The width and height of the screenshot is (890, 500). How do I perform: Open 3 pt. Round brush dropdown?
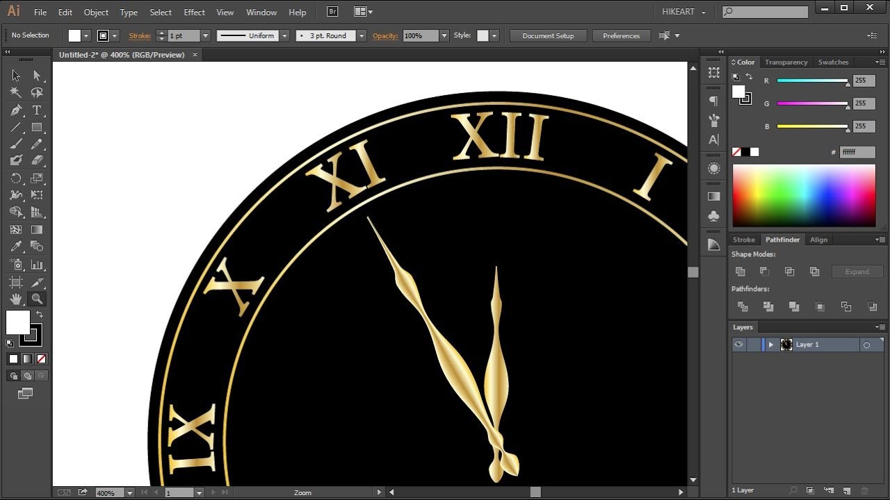pos(362,35)
